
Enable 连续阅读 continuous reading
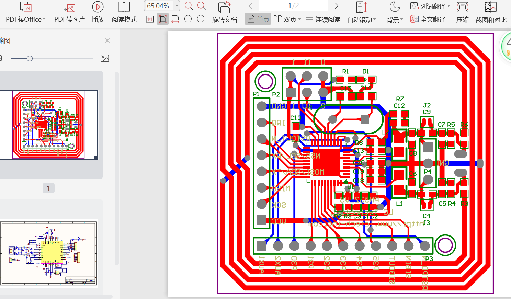click(323, 19)
